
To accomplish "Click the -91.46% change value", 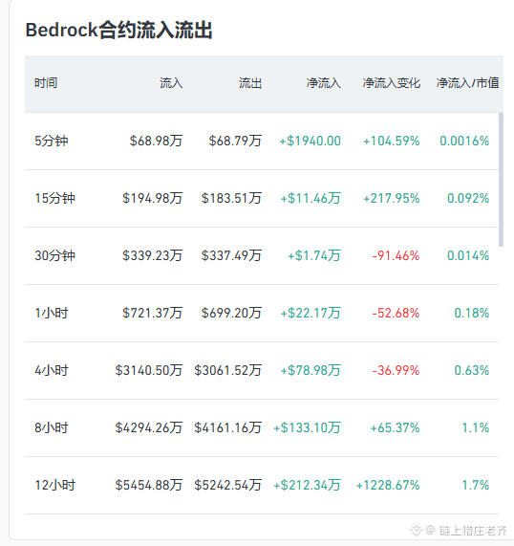I will 396,255.
